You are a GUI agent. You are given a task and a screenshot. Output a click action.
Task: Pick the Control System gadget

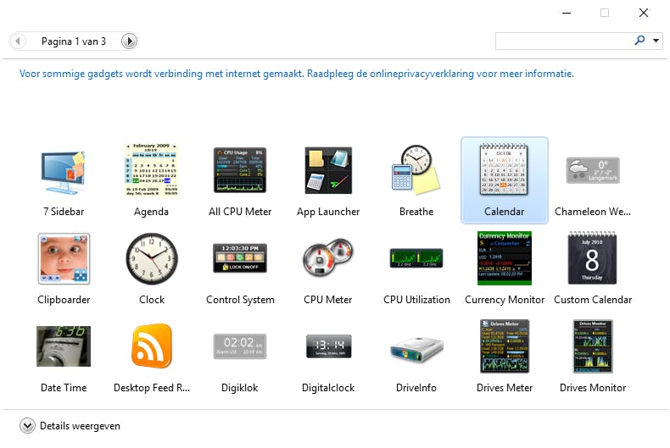[x=240, y=257]
